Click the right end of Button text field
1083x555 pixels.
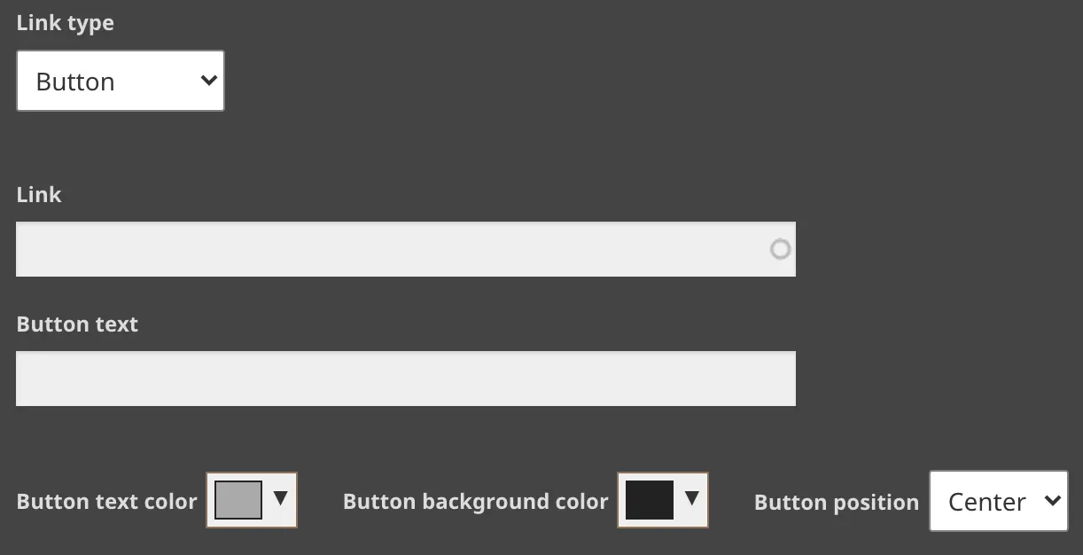[780, 379]
